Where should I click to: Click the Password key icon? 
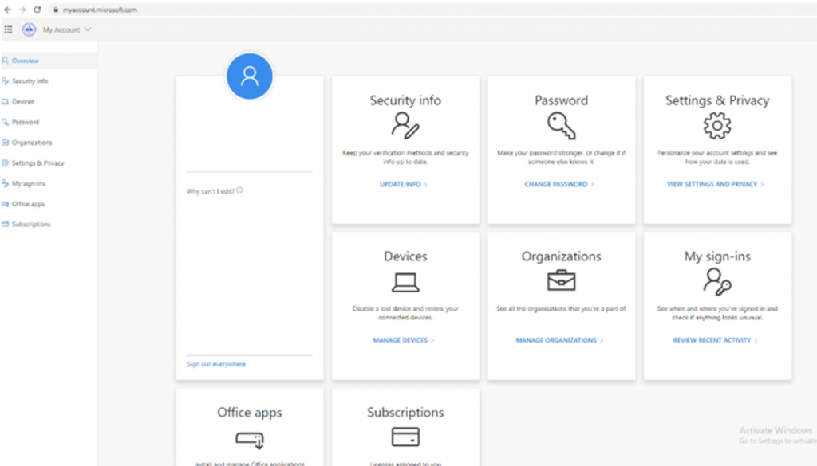coord(561,126)
